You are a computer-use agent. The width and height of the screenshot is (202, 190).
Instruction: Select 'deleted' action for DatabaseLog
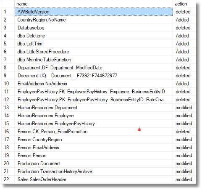click(184, 28)
